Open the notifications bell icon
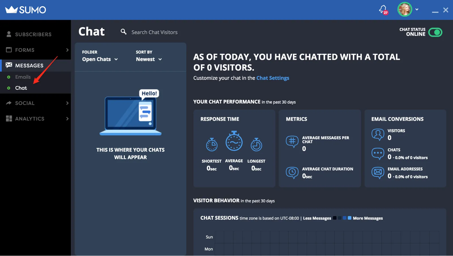This screenshot has height=256, width=453. coord(383,10)
